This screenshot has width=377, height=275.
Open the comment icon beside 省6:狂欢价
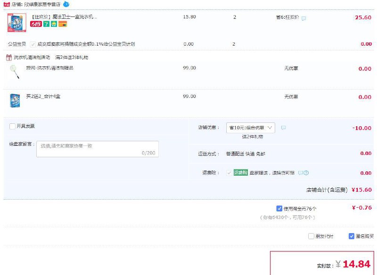[x=304, y=18]
